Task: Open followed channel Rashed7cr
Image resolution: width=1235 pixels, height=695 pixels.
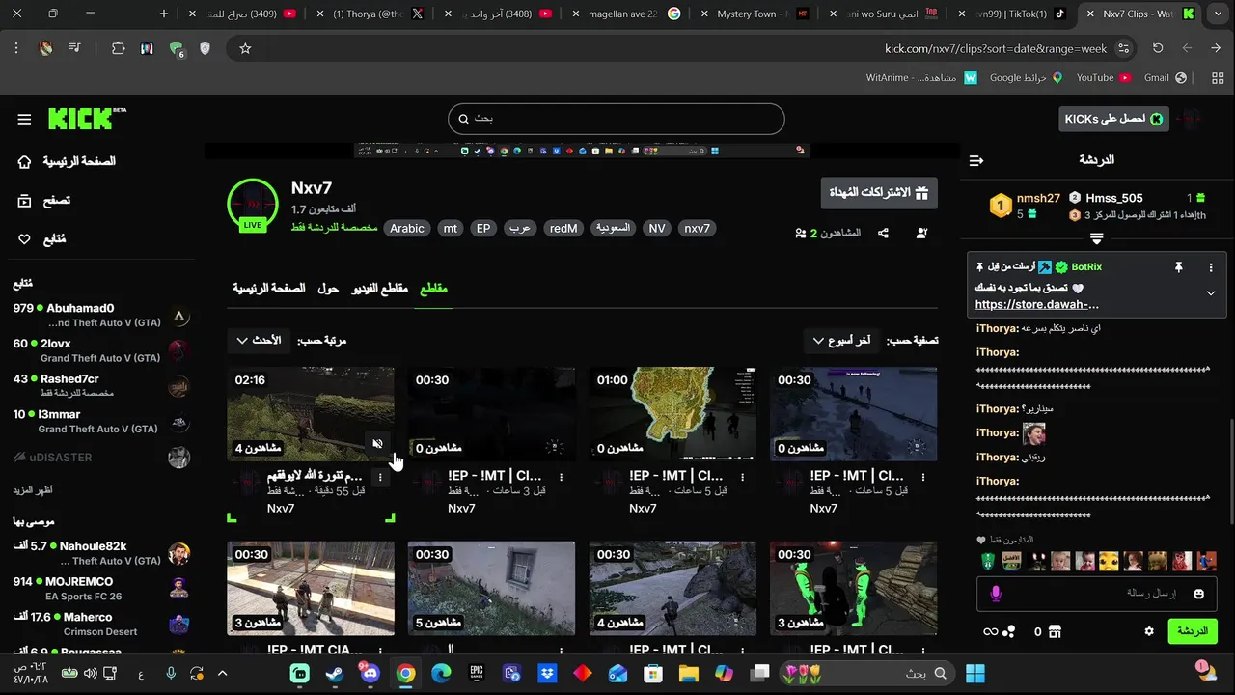Action: (101, 386)
